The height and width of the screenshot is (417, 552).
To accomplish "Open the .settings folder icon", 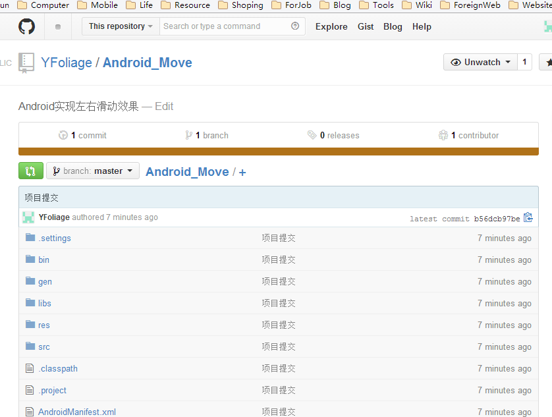I will tap(30, 238).
